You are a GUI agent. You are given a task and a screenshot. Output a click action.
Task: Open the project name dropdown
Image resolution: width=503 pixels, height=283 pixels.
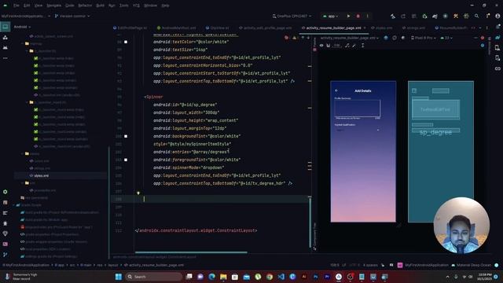click(x=26, y=16)
